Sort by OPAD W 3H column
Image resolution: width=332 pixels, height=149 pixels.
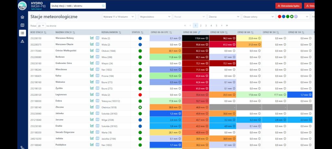(278, 32)
